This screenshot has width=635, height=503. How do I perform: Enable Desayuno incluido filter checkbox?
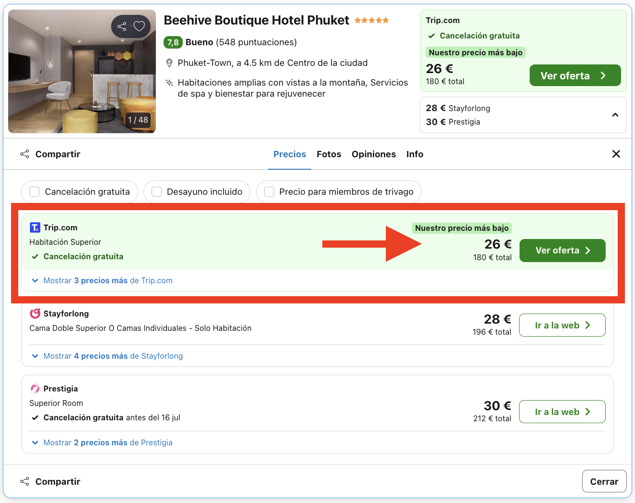(x=156, y=192)
